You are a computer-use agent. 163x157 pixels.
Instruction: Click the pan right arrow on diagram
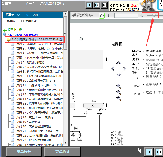(124, 69)
